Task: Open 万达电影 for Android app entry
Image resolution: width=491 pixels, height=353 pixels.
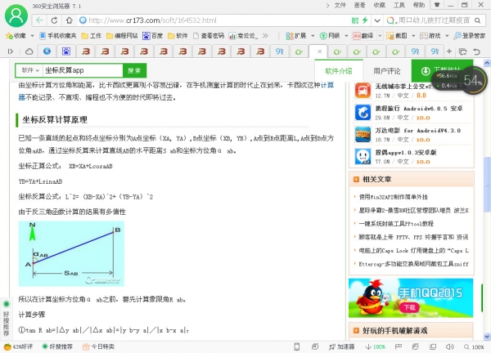Action: [x=412, y=135]
